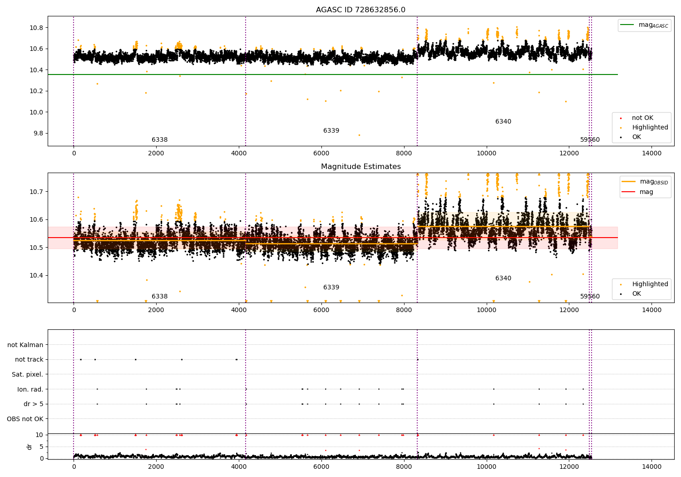The image size is (681, 477).
Task: Click the orange mag OBSID legend line
Action: point(629,182)
